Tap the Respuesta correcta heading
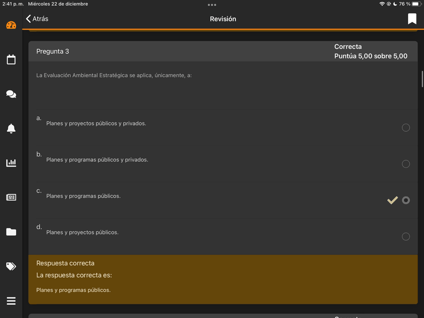This screenshot has width=424, height=318. point(65,263)
